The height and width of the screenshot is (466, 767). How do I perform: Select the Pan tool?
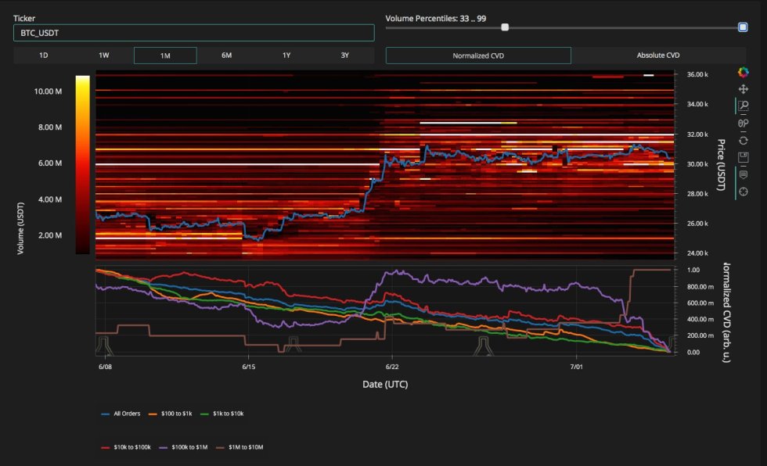[x=744, y=90]
